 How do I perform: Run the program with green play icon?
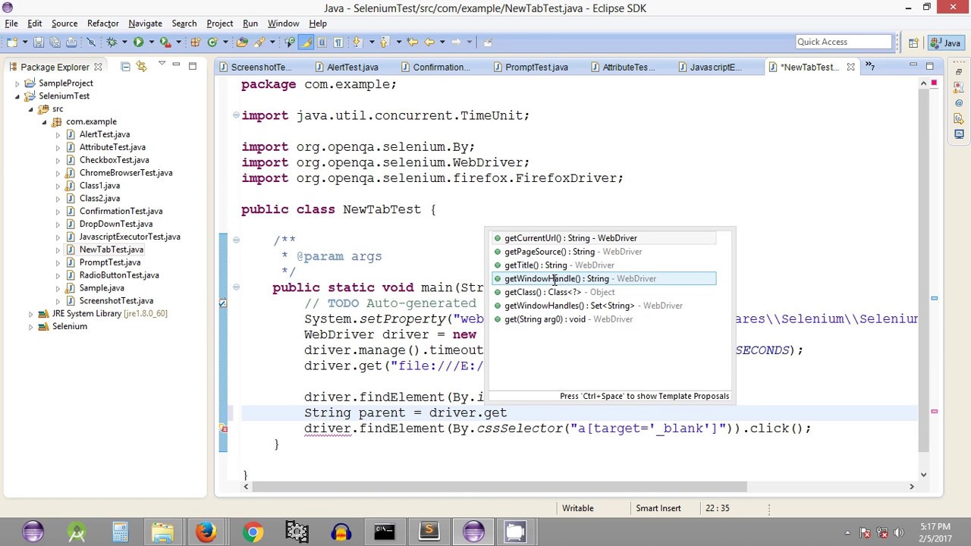pyautogui.click(x=138, y=42)
